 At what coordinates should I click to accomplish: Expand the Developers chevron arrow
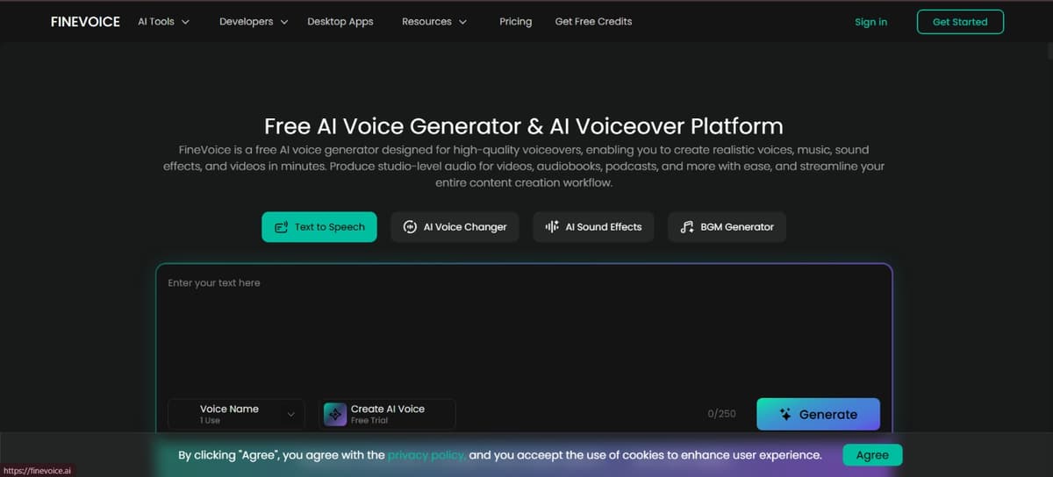coord(283,22)
